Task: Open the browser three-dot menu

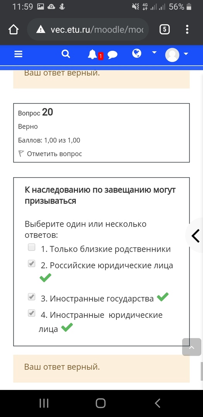Action: click(187, 29)
